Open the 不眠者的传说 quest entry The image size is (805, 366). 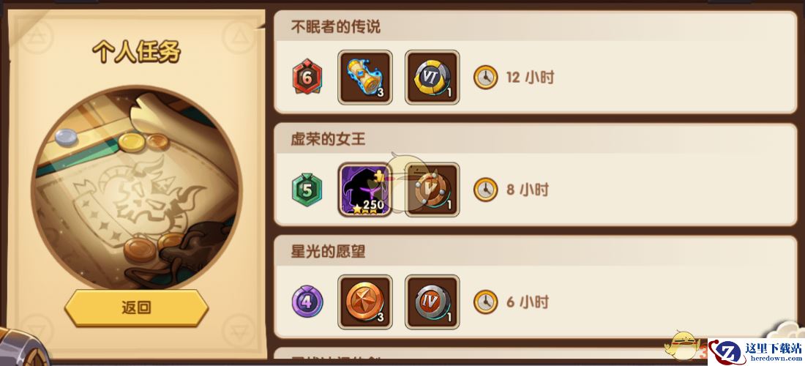click(536, 62)
